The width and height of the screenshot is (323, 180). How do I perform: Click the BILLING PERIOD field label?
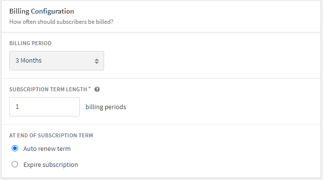point(30,43)
